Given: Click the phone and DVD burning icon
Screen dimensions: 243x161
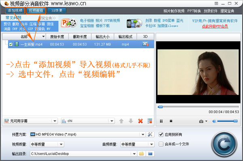Looking at the screenshot, I should point(134,24).
